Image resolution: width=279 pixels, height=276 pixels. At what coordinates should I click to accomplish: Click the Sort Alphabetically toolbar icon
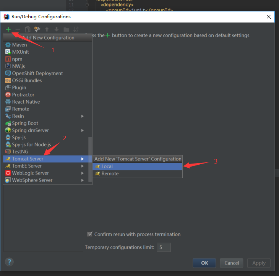[76, 29]
